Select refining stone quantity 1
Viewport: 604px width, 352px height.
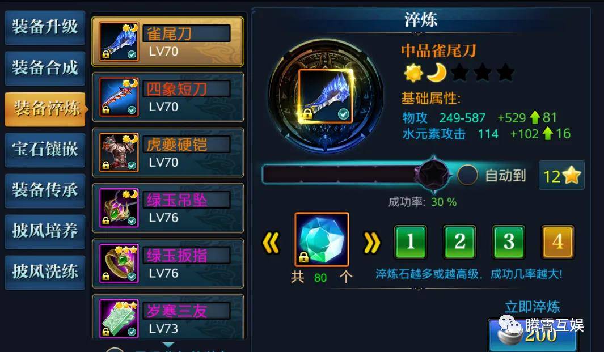[x=410, y=242]
